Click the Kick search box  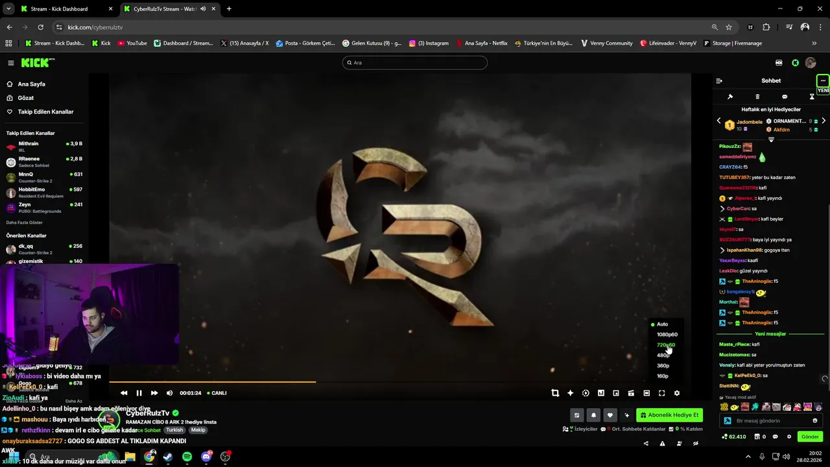[415, 63]
